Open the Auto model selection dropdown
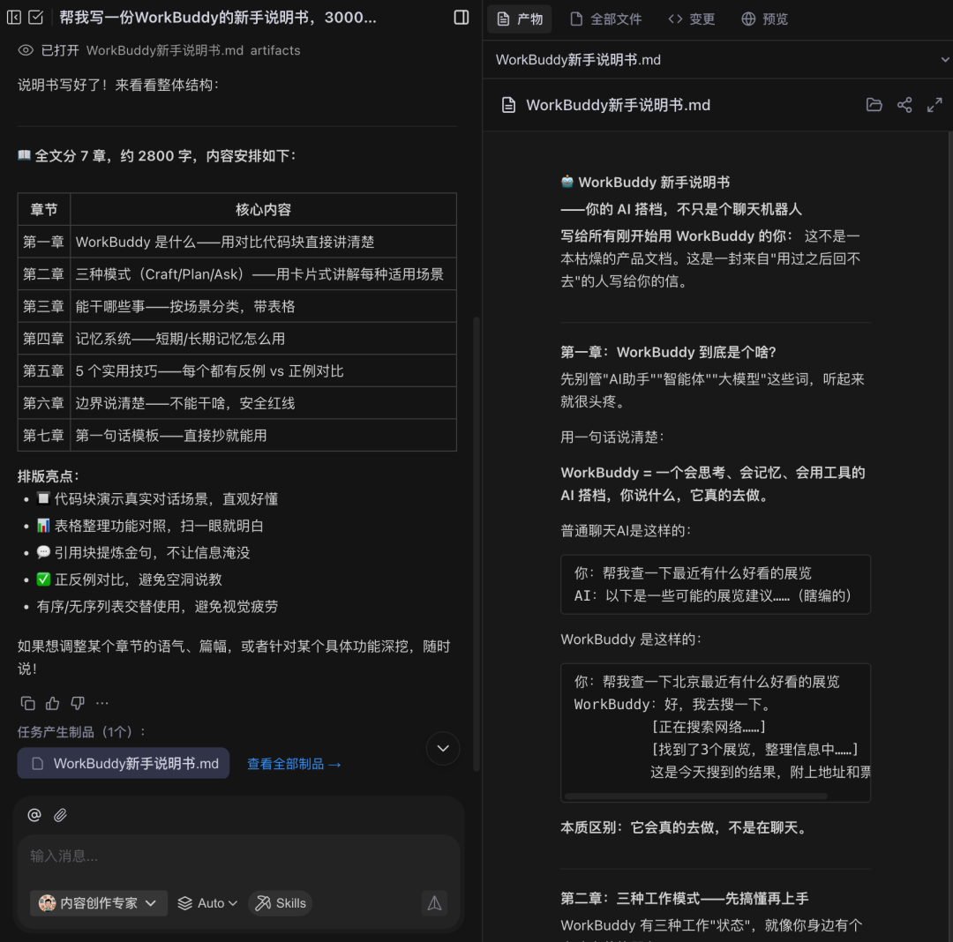This screenshot has width=953, height=942. 206,902
